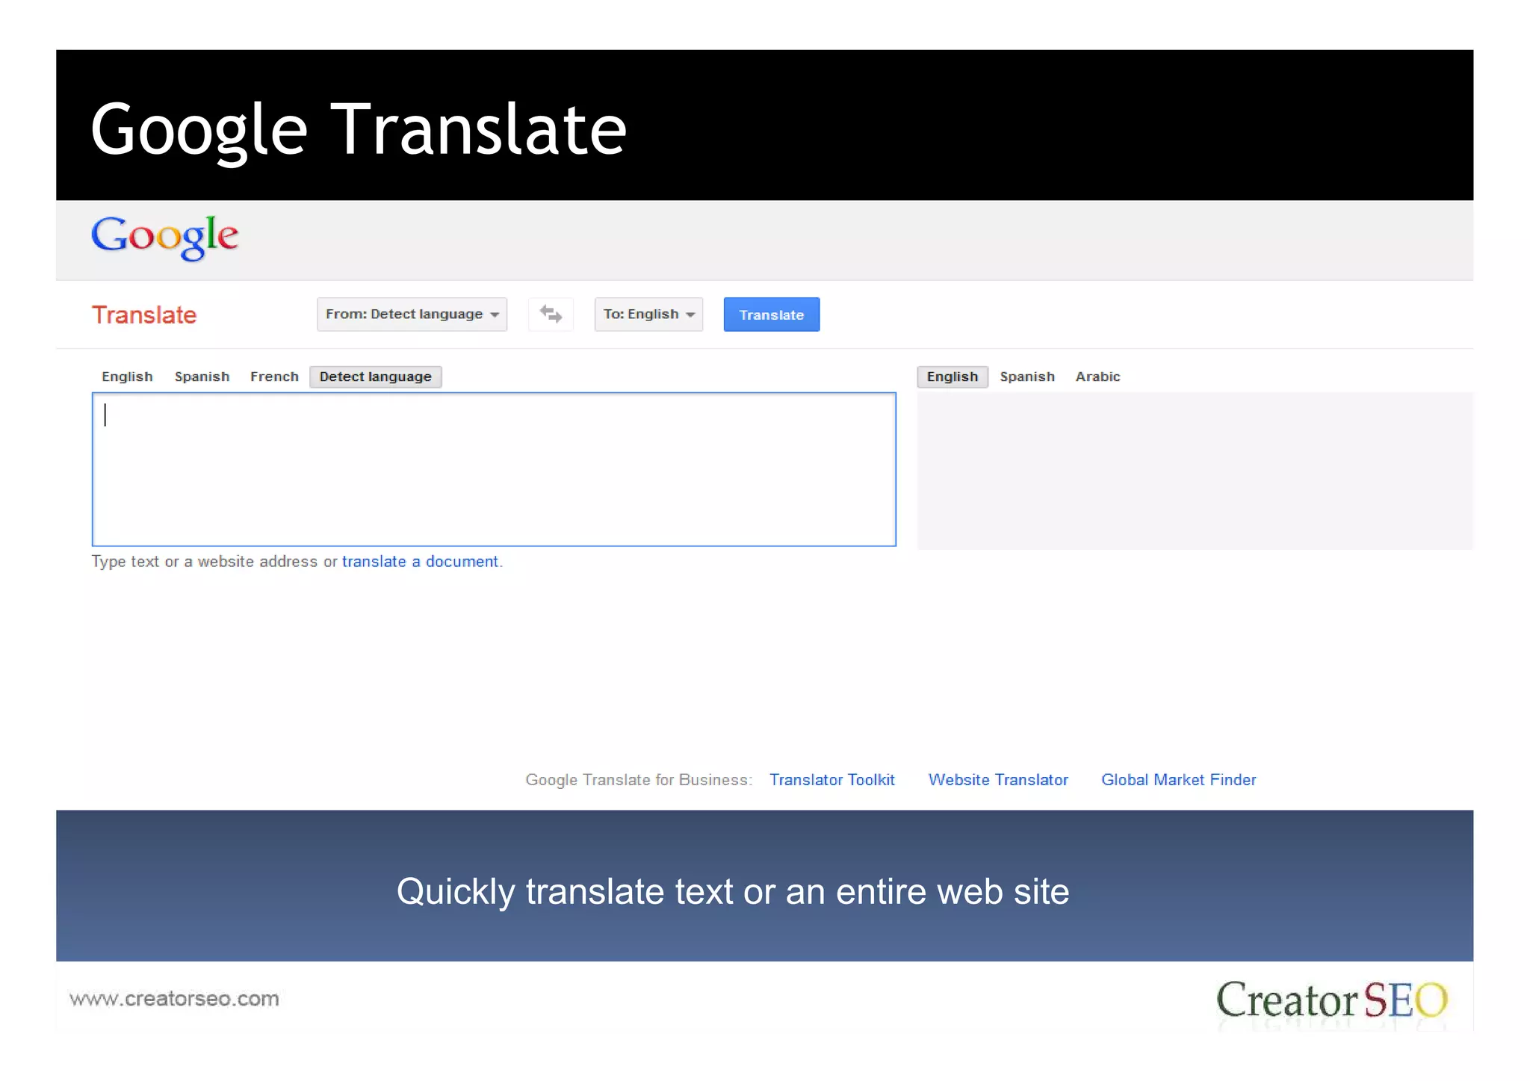Click the red Translate heading

144,315
